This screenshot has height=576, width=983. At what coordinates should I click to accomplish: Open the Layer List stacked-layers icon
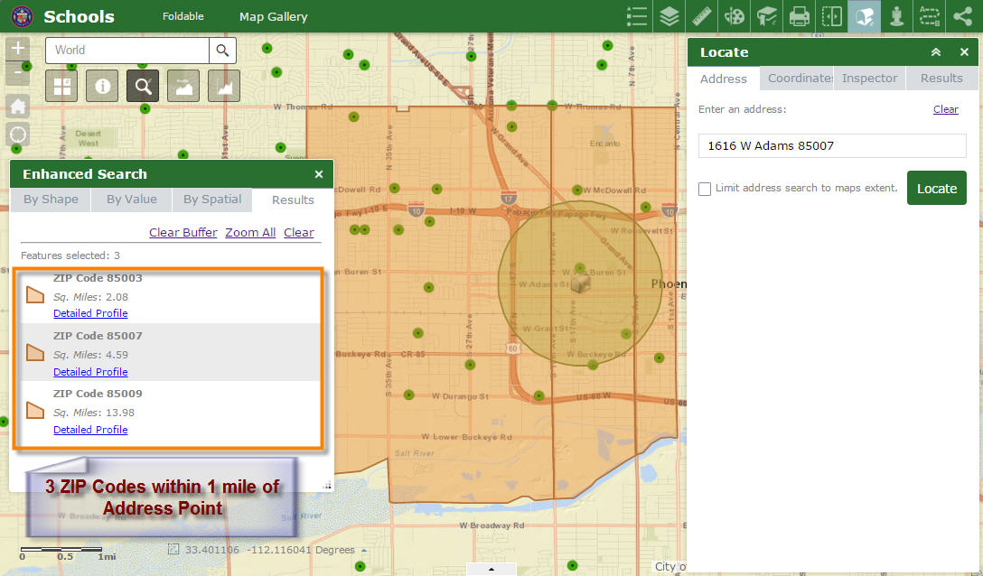tap(669, 16)
